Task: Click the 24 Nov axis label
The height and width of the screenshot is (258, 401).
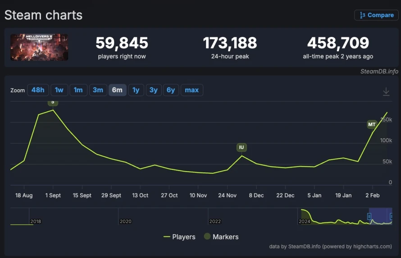Action: 228,195
